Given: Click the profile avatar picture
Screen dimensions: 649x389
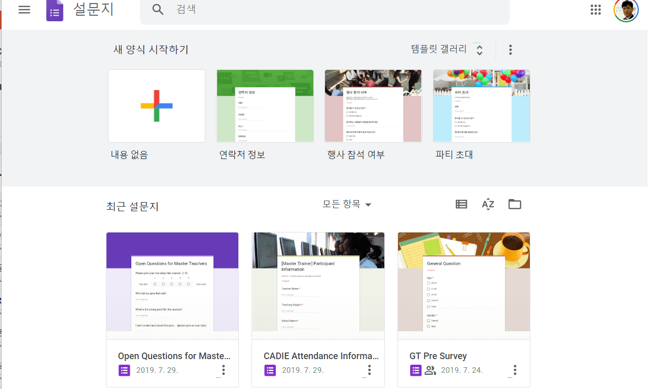Looking at the screenshot, I should pos(626,10).
